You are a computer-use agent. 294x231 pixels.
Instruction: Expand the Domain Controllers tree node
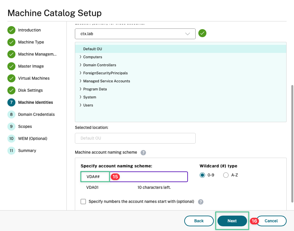click(81, 65)
